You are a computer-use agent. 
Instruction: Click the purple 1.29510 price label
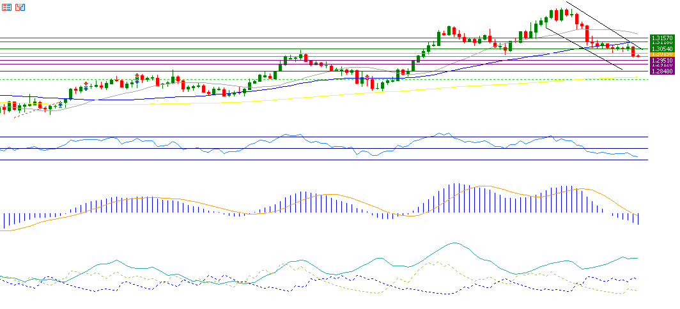(x=661, y=60)
